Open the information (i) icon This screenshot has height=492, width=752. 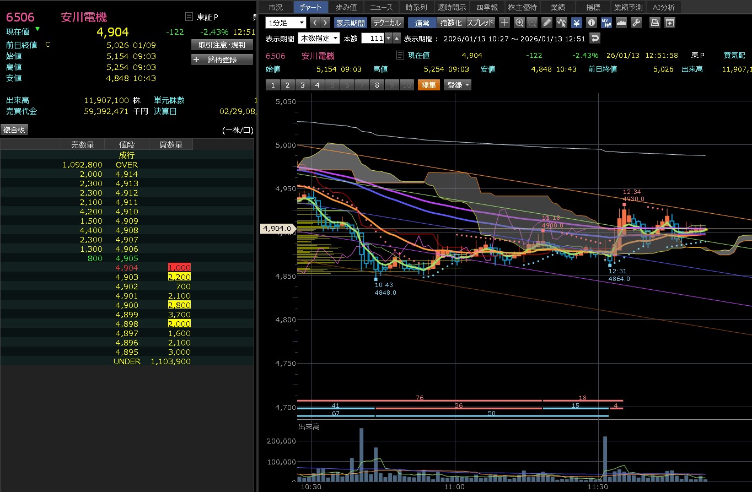(591, 23)
